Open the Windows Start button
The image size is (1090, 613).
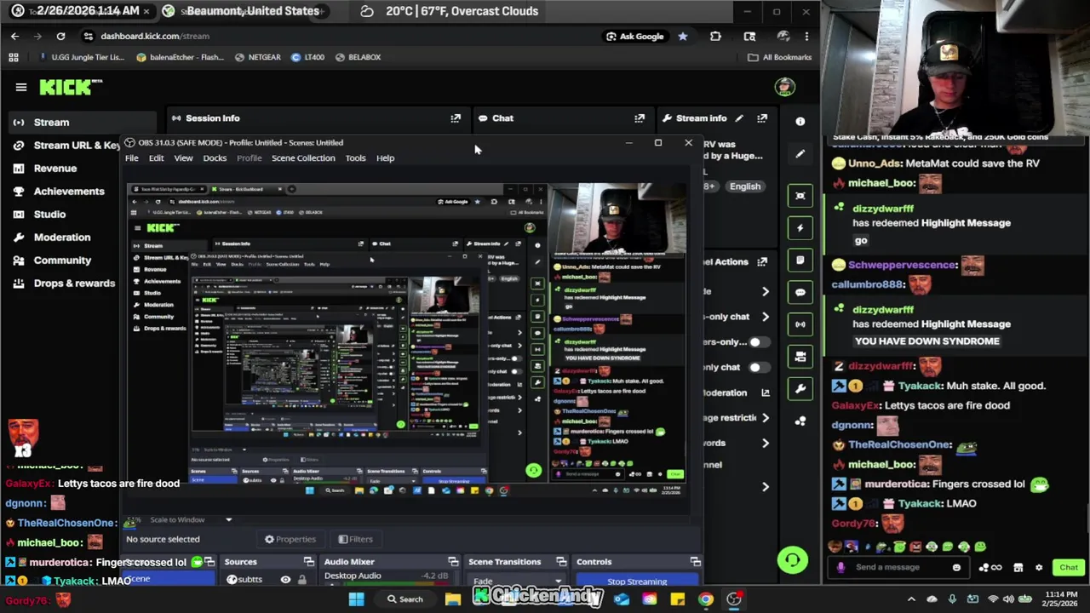click(x=356, y=599)
